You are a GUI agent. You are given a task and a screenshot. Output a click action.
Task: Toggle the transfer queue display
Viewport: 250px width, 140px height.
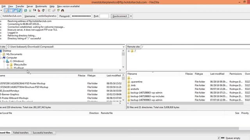coord(20,10)
